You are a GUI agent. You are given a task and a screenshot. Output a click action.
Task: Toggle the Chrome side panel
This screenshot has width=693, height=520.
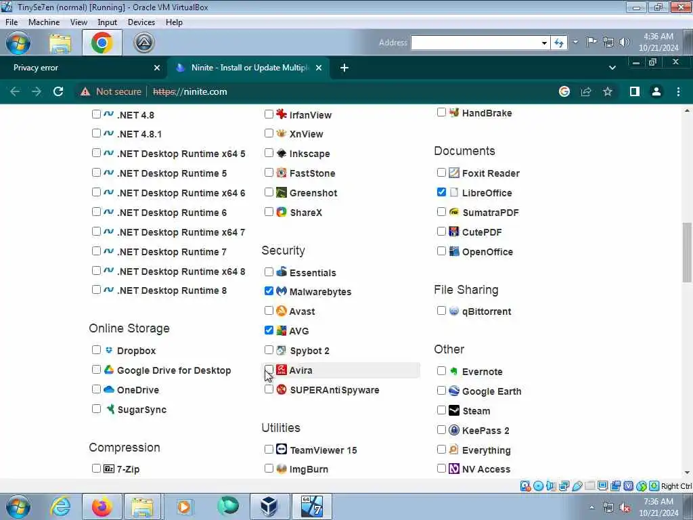[634, 91]
